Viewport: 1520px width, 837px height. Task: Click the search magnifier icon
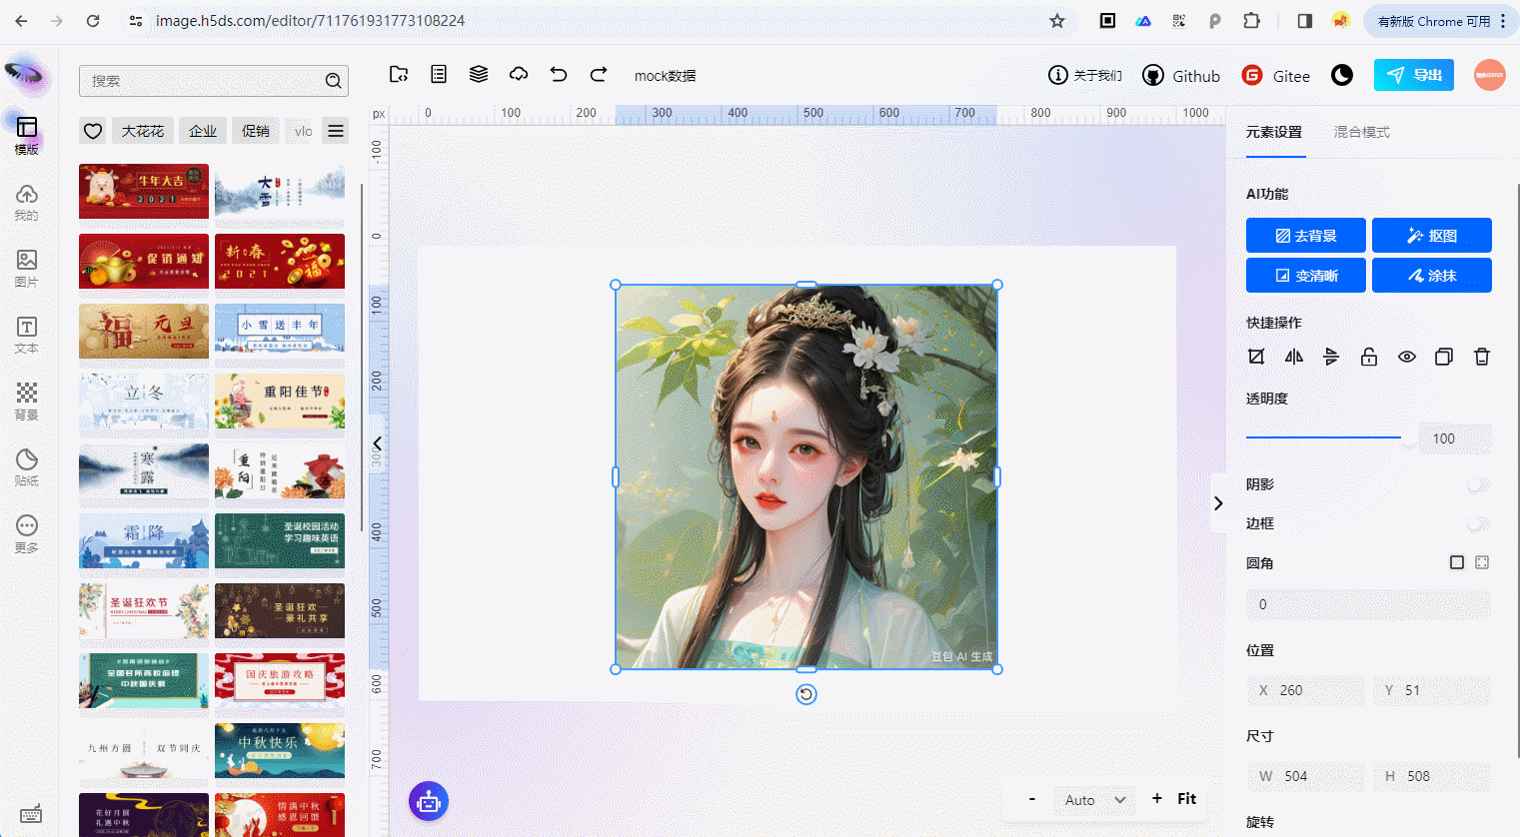(x=334, y=81)
